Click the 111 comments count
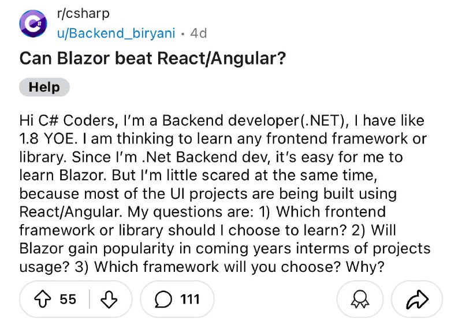This screenshot has width=462, height=322. (190, 300)
